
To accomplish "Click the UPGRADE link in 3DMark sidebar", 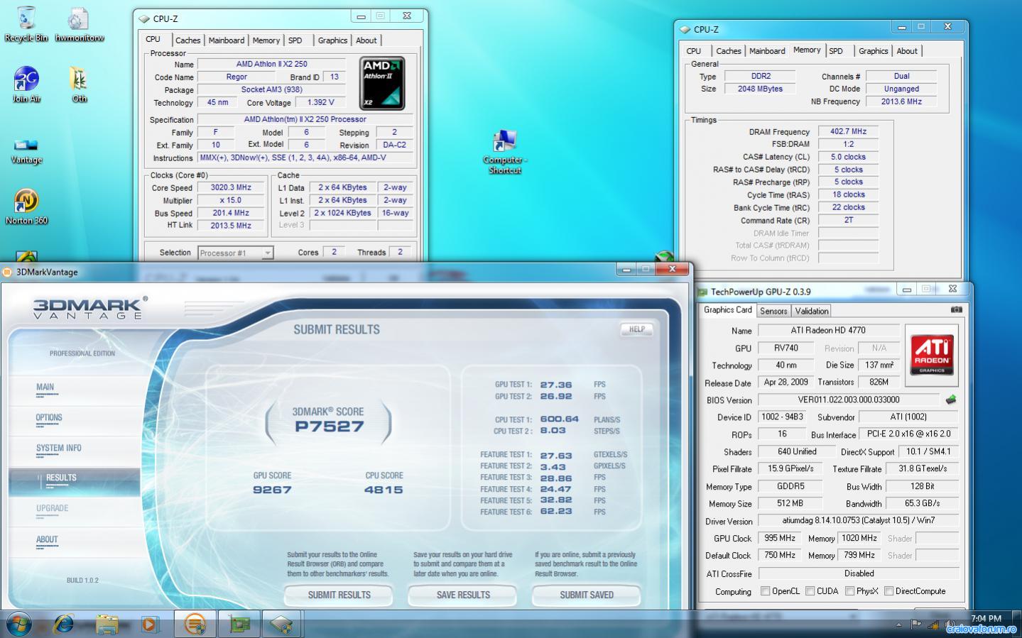I will [x=53, y=509].
